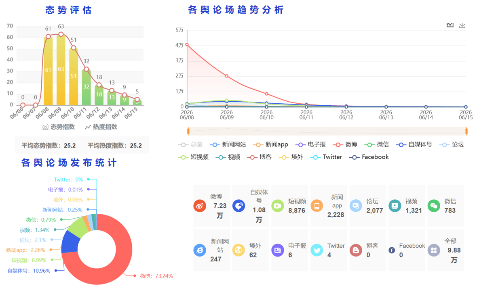
Task: Click the chart type switch icon
Action: coord(450,25)
